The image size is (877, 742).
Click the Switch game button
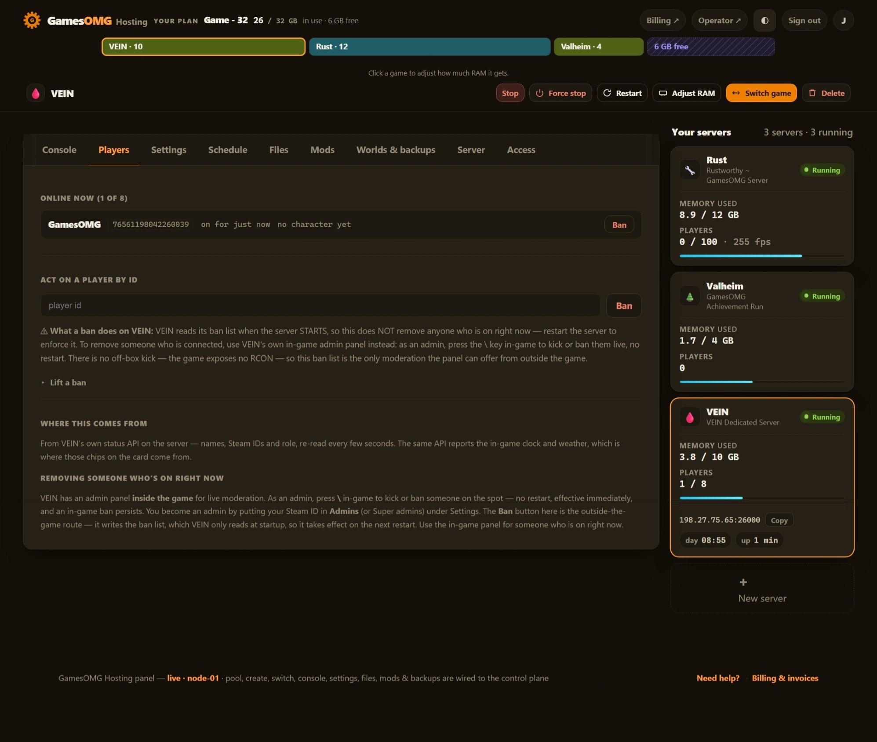[761, 93]
